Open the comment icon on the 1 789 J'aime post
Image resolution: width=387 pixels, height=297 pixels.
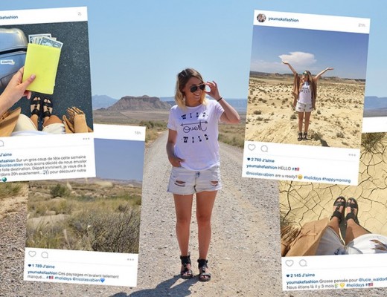coord(45,255)
